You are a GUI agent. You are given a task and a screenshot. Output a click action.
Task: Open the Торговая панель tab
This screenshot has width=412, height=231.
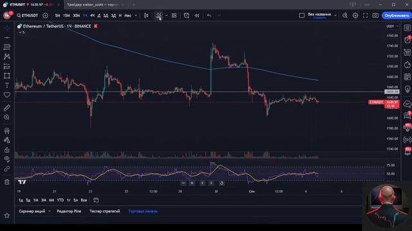click(143, 211)
